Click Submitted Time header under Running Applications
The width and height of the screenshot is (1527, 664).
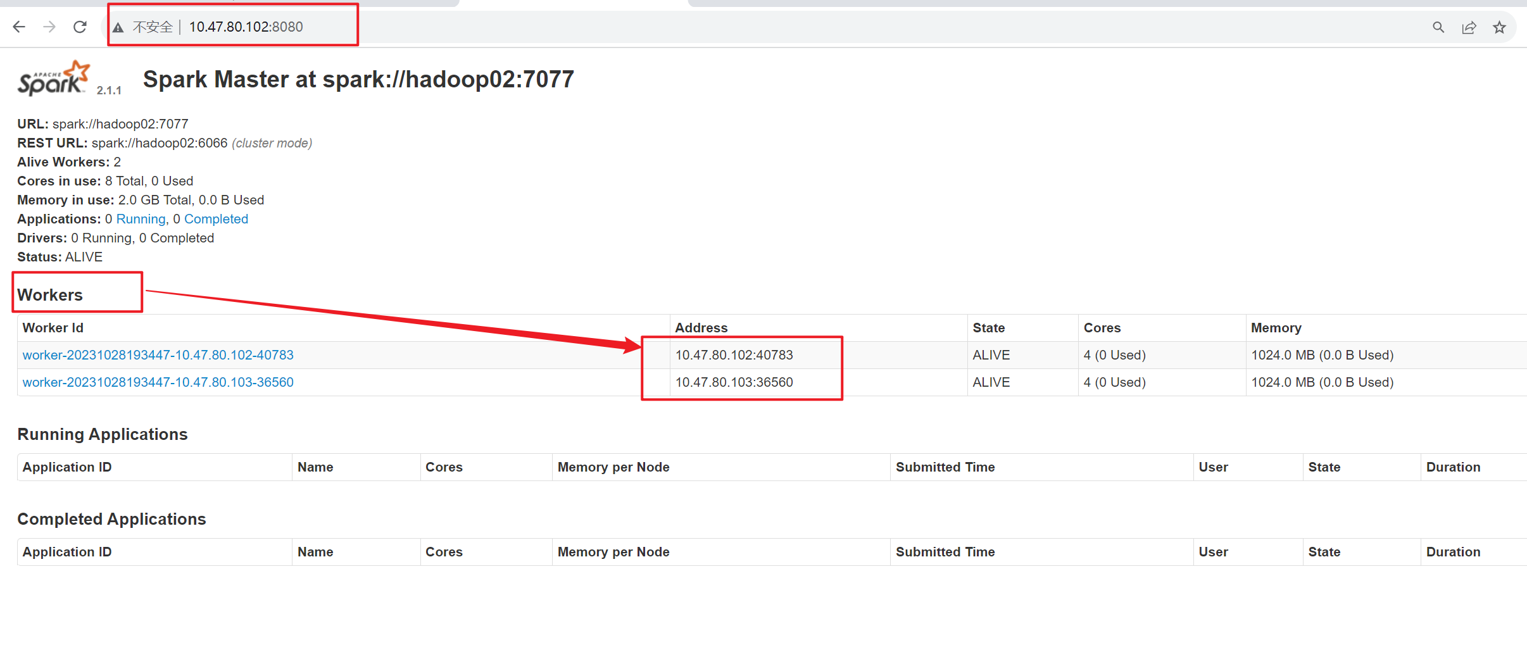point(945,467)
